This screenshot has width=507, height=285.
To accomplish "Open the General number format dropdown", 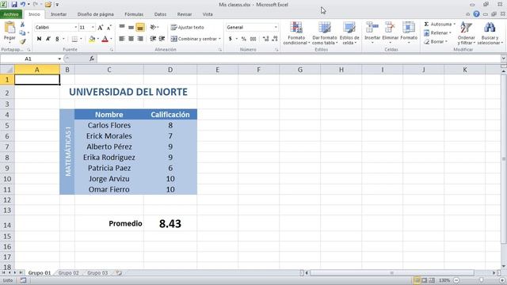I will [x=276, y=28].
